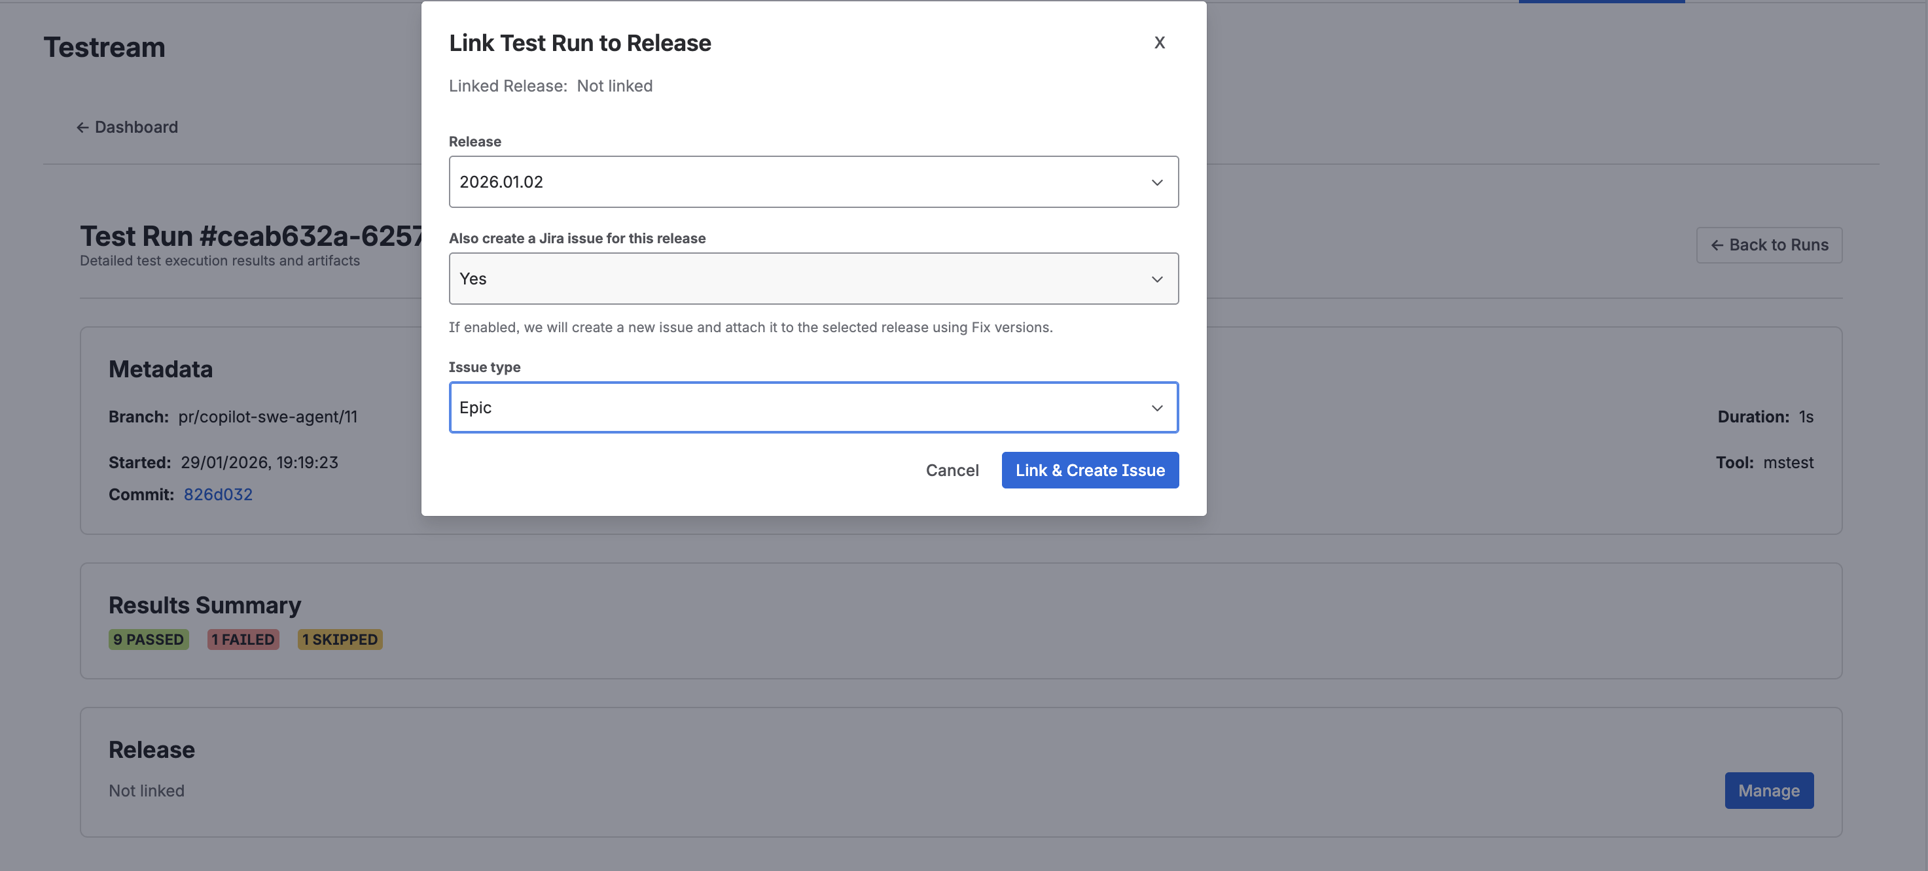This screenshot has width=1928, height=871.
Task: Click the Testream heading
Action: (105, 47)
